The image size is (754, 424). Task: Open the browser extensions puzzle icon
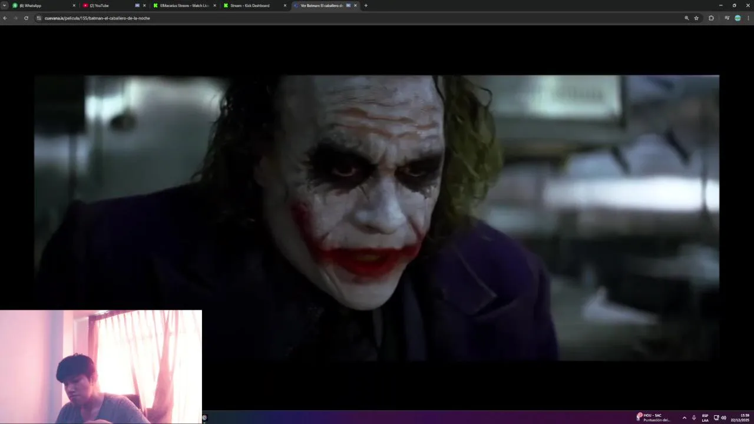coord(711,18)
